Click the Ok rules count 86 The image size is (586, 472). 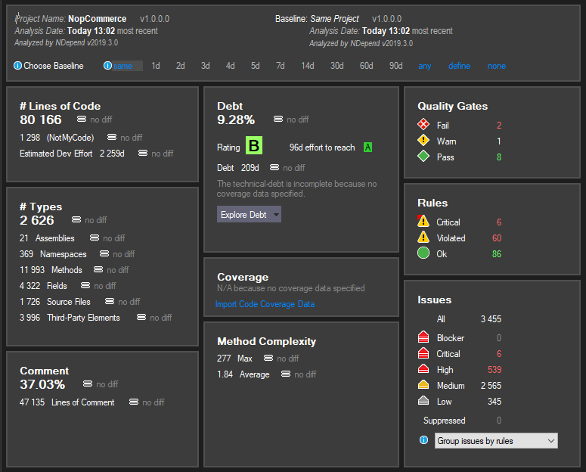[x=497, y=254]
